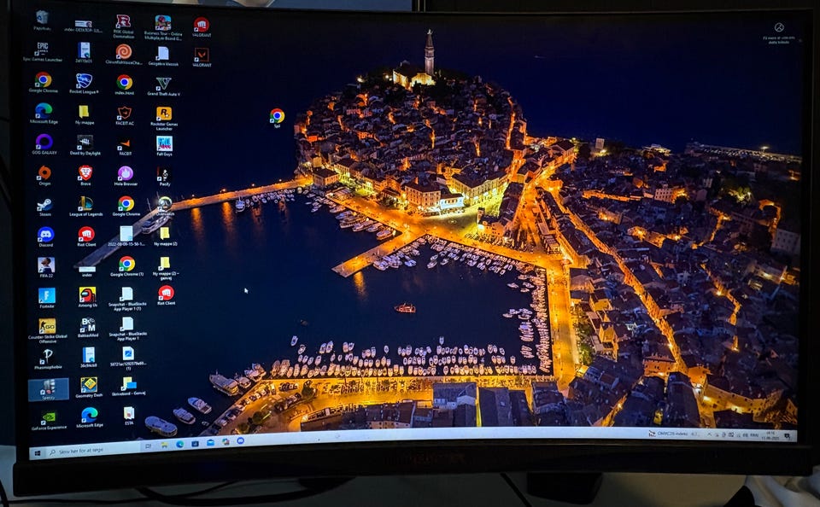Viewport: 820px width, 507px height.
Task: Open Microsoft Edge from the taskbar
Action: click(179, 444)
